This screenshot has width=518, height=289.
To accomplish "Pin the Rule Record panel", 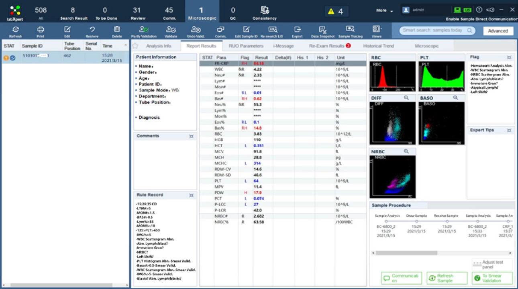I will click(x=191, y=195).
